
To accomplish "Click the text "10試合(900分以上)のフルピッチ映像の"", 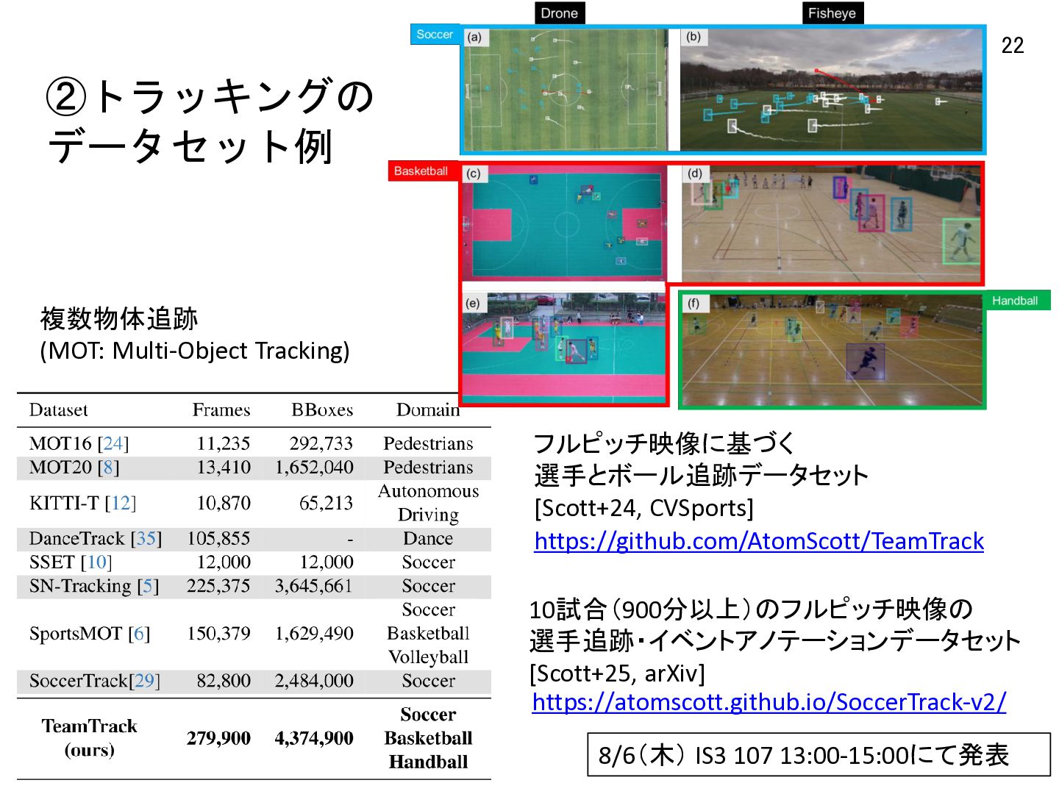I will click(751, 609).
